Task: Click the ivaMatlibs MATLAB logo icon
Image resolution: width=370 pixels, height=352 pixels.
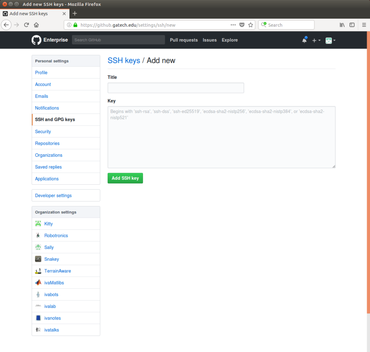Action: coord(37,283)
